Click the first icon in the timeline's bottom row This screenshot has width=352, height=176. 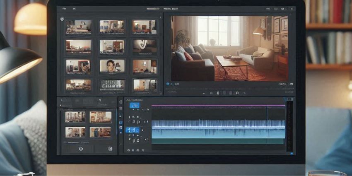pos(128,150)
